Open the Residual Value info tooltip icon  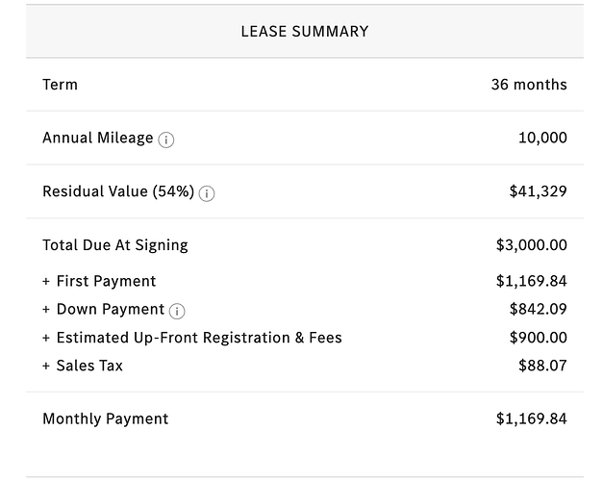[207, 193]
